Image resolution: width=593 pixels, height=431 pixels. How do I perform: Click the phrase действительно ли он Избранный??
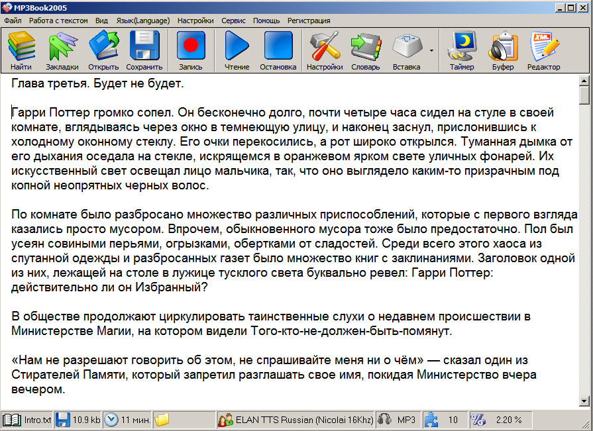coord(110,287)
